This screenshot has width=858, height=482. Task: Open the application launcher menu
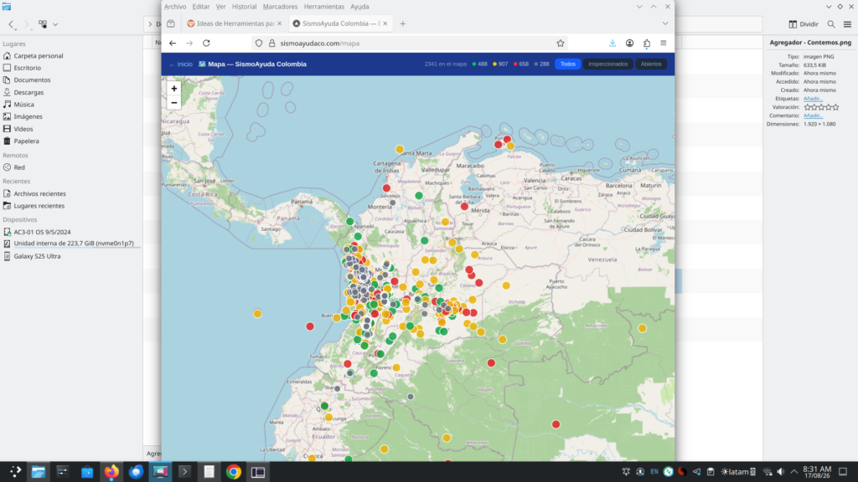[15, 472]
